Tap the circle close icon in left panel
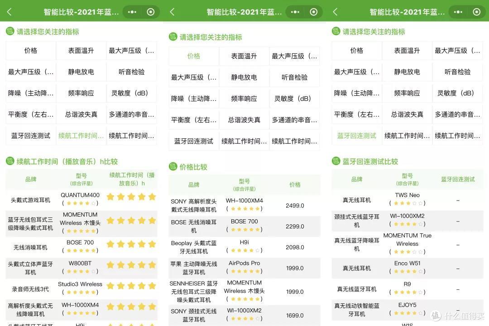This screenshot has height=326, width=489. [x=151, y=12]
